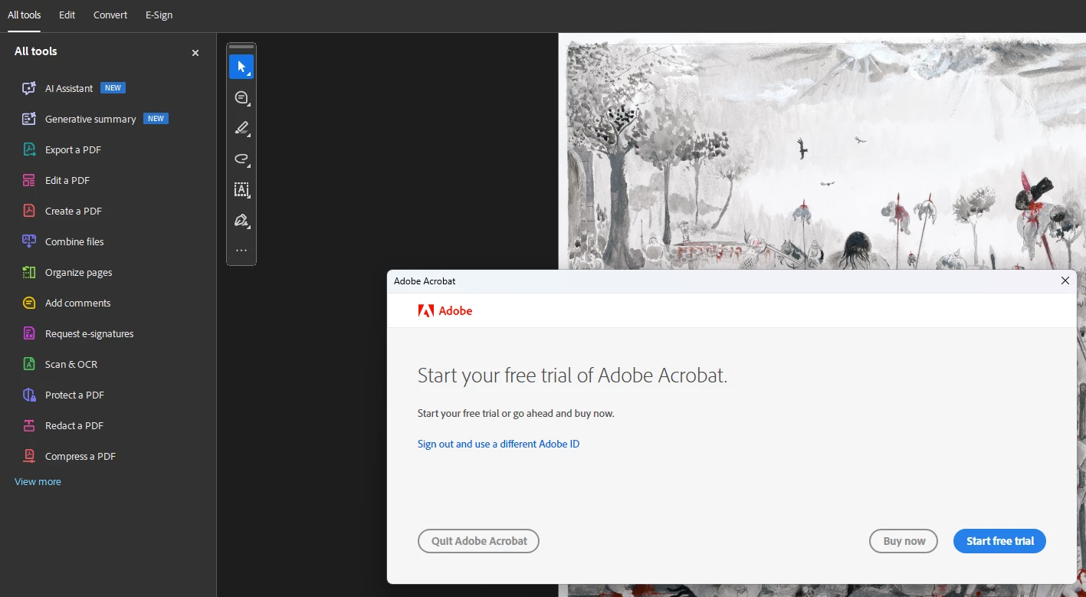
Task: Click the Generative summary label
Action: pyautogui.click(x=90, y=119)
